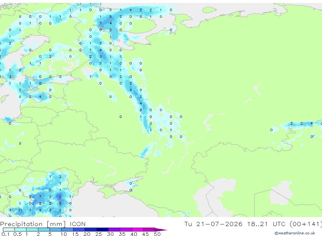Click the '15' legend scale label
Image resolution: width=322 pixels, height=236 pixels.
[75, 234]
